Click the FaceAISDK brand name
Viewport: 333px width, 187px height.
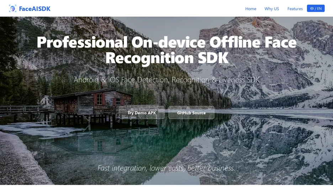[x=35, y=9]
